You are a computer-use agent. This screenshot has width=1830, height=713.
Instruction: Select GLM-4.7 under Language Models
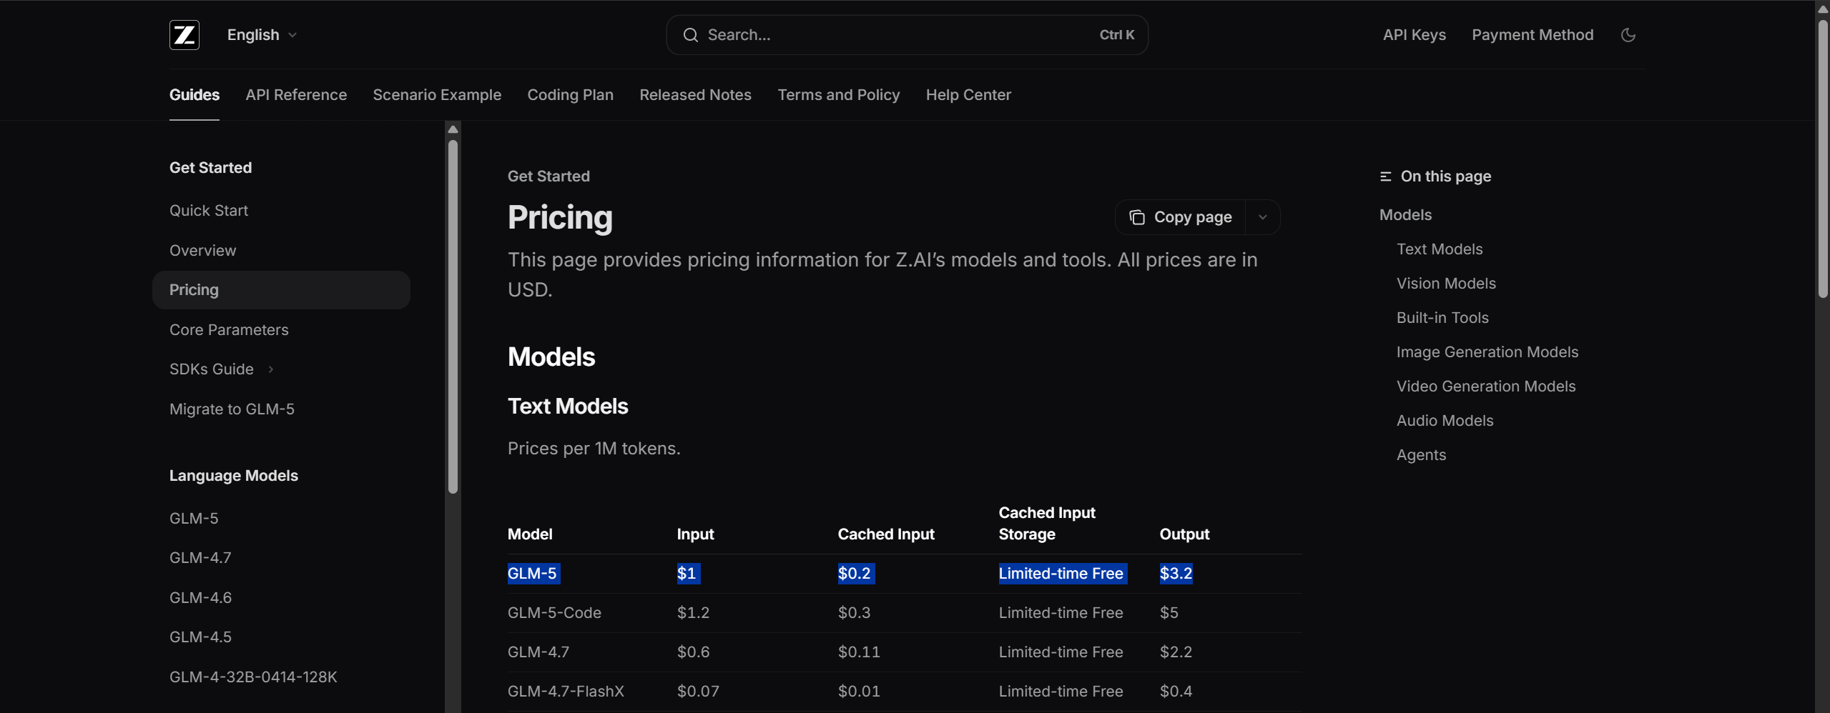point(200,558)
